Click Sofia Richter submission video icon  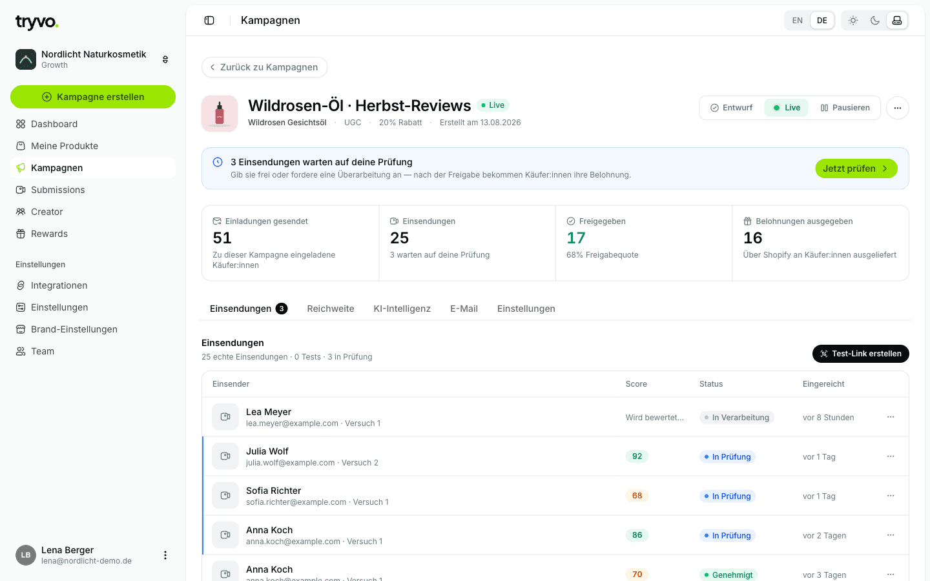point(225,496)
